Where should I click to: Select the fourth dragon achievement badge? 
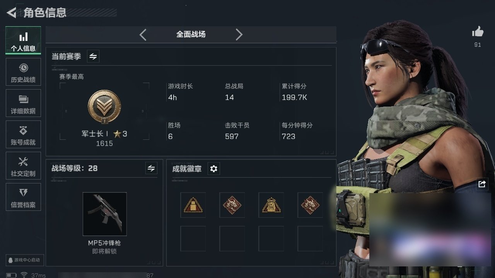pos(310,205)
